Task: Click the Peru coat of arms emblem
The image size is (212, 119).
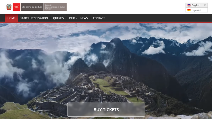Action: 9,7
